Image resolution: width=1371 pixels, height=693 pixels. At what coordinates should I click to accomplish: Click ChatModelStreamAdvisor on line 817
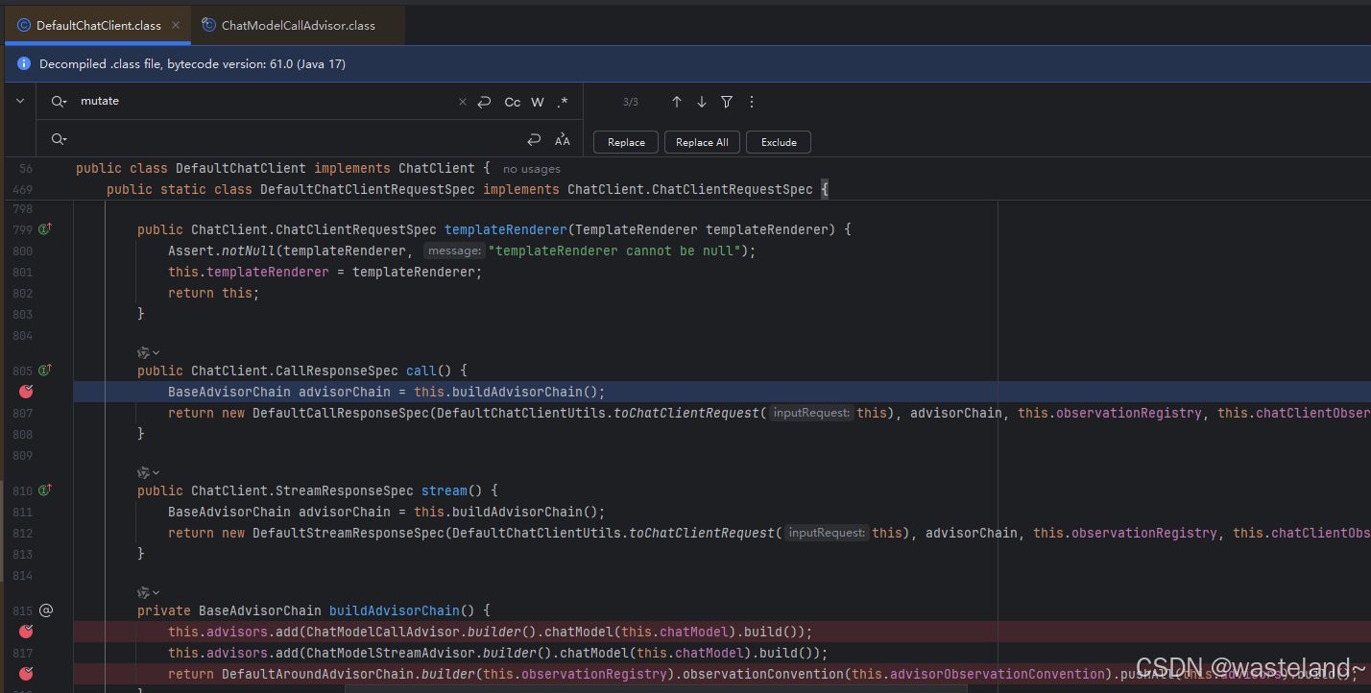click(x=391, y=653)
